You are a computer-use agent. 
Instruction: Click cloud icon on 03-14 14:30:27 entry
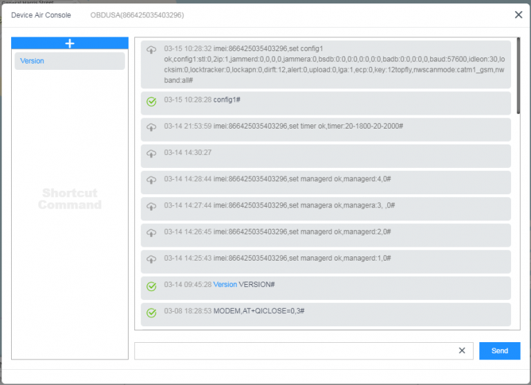[151, 153]
